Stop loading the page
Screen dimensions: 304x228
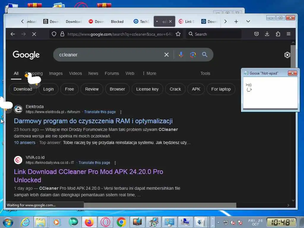tap(34, 34)
